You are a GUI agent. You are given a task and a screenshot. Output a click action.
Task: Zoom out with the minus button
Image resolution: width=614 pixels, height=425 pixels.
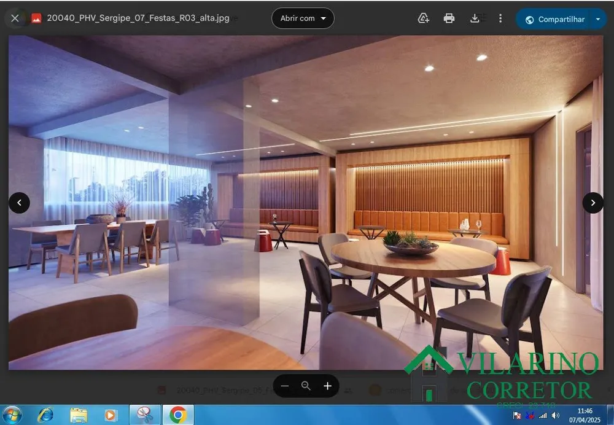(285, 386)
